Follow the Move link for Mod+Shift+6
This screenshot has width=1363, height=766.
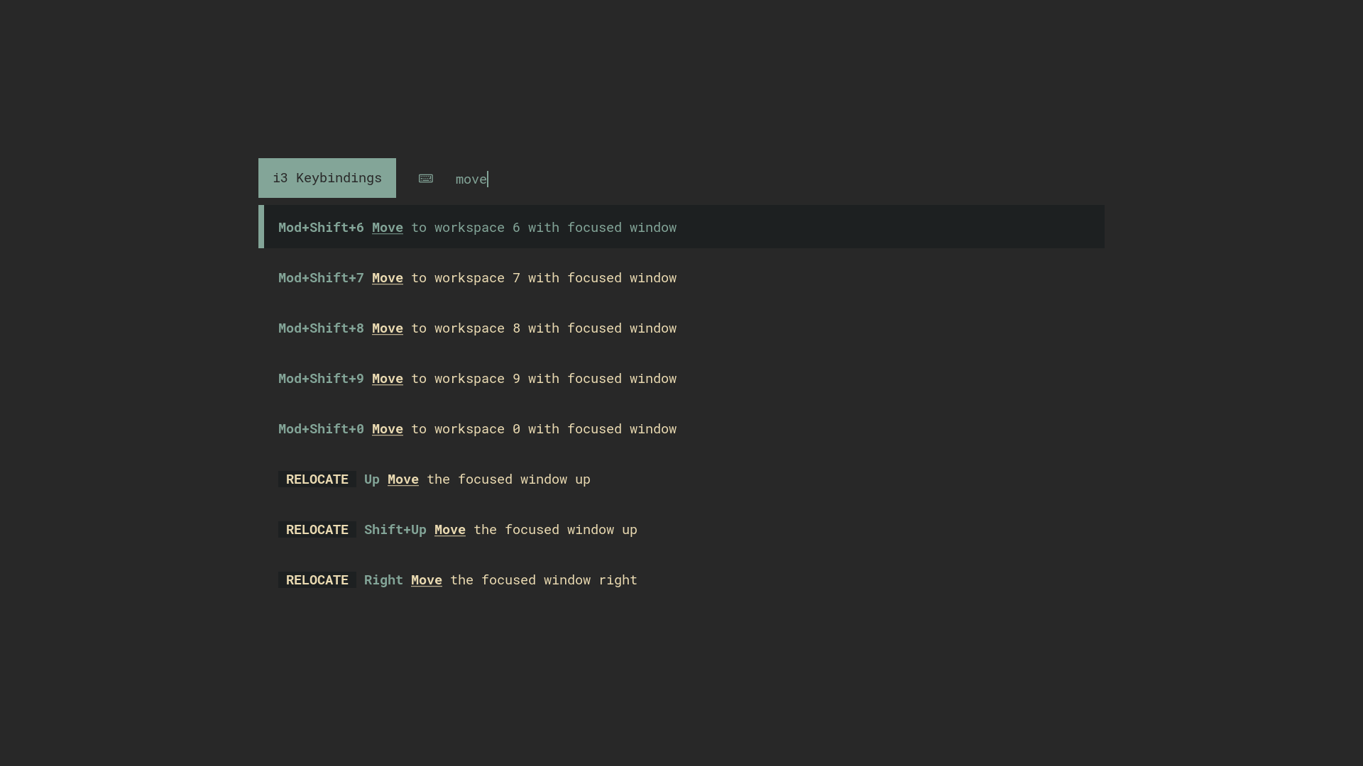point(387,228)
